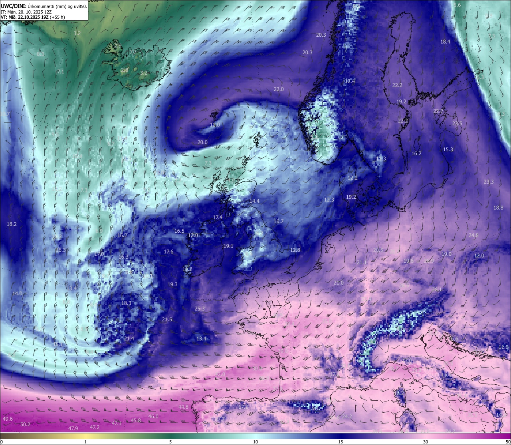Image resolution: width=511 pixels, height=445 pixels.
Task: Click the 2.8 value on Iceland
Action: coord(125,70)
